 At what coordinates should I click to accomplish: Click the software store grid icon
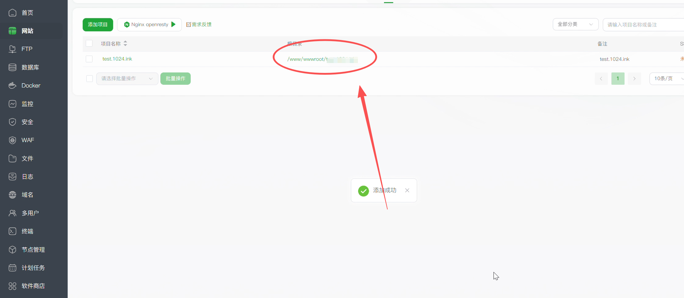pos(12,286)
